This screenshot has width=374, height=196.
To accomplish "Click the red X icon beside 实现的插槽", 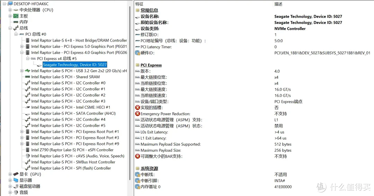I will tap(137, 108).
